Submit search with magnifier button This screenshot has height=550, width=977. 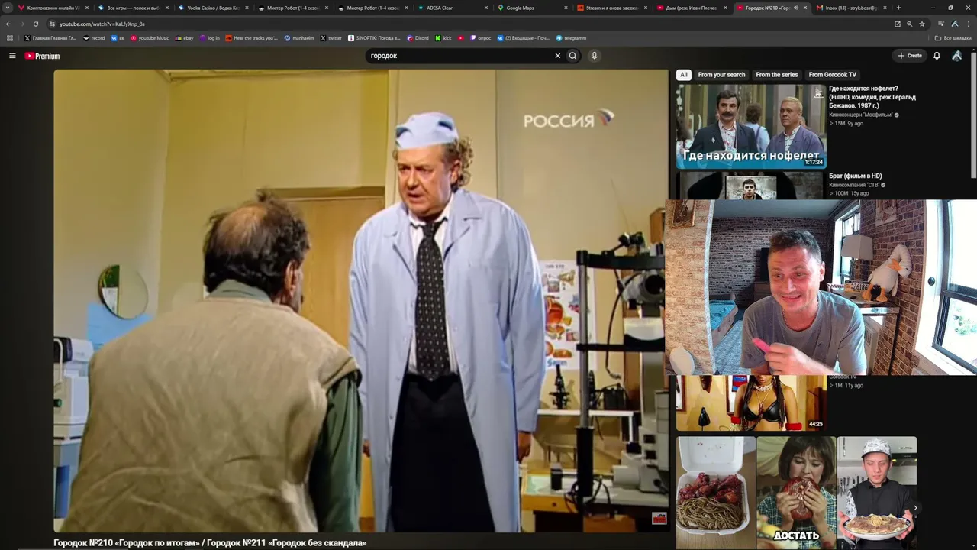point(572,56)
